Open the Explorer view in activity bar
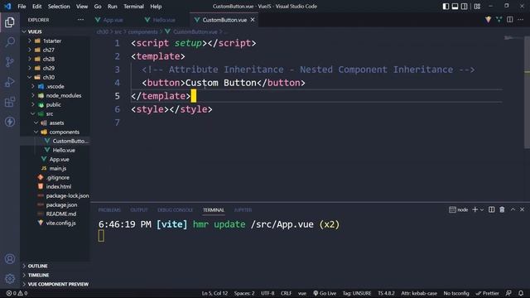 [10, 22]
